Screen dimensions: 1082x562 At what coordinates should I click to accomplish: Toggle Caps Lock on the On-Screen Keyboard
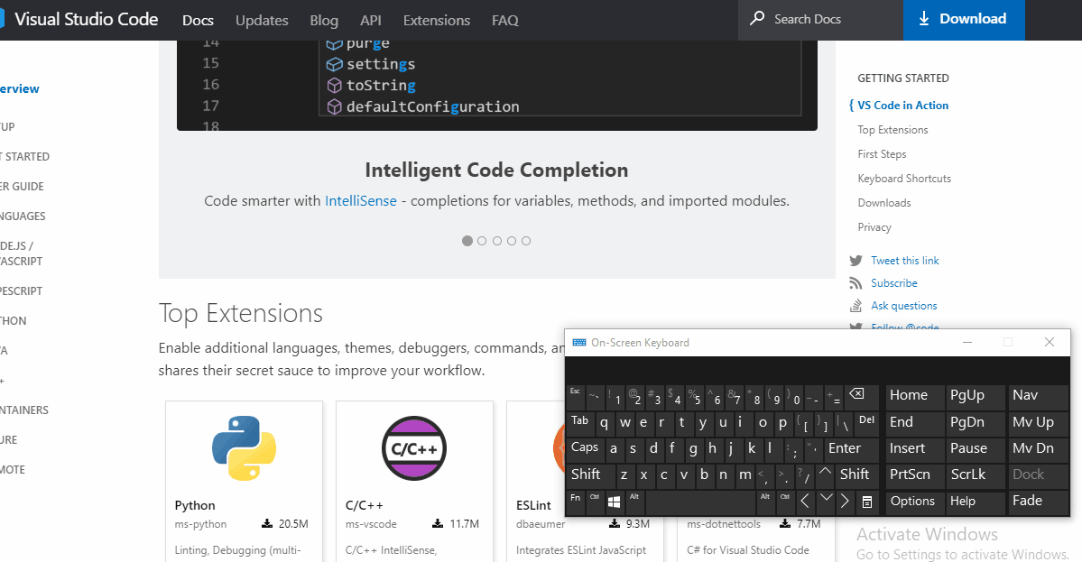pyautogui.click(x=584, y=447)
